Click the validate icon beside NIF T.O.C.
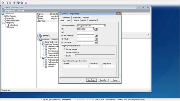 click(96, 39)
